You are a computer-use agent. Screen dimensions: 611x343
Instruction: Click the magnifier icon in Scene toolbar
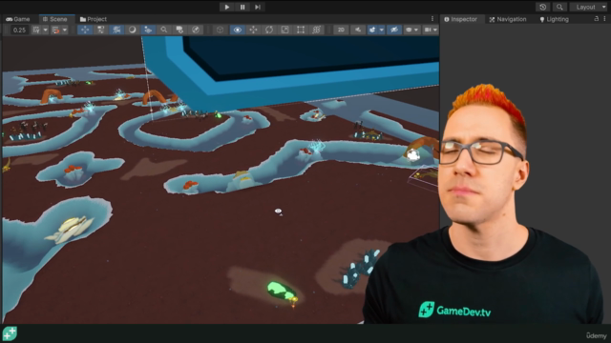click(x=163, y=30)
